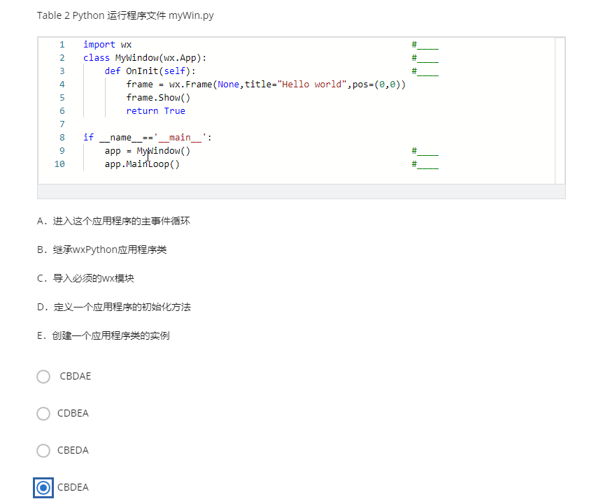Click option C text 导入必须的wx模块

click(85, 278)
